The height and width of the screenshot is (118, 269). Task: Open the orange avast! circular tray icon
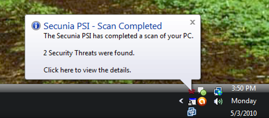tap(202, 102)
